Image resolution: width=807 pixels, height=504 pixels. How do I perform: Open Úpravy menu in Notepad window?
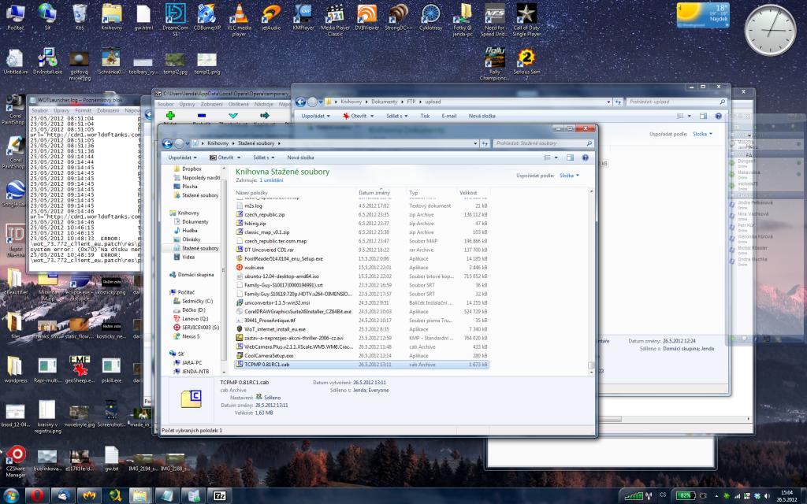[x=61, y=110]
